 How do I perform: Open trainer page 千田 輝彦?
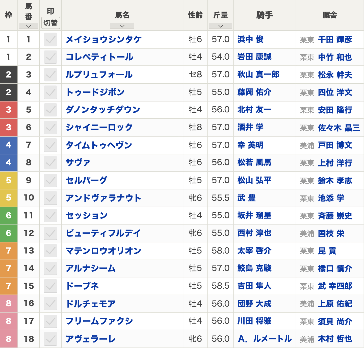click(x=335, y=40)
